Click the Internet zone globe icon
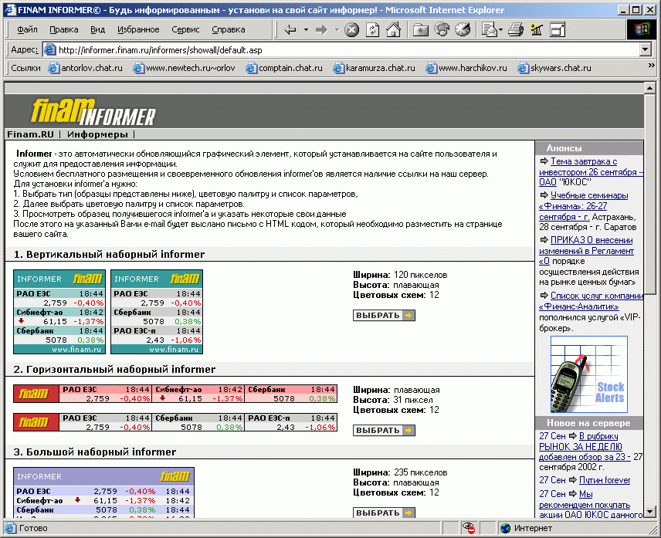 click(505, 528)
